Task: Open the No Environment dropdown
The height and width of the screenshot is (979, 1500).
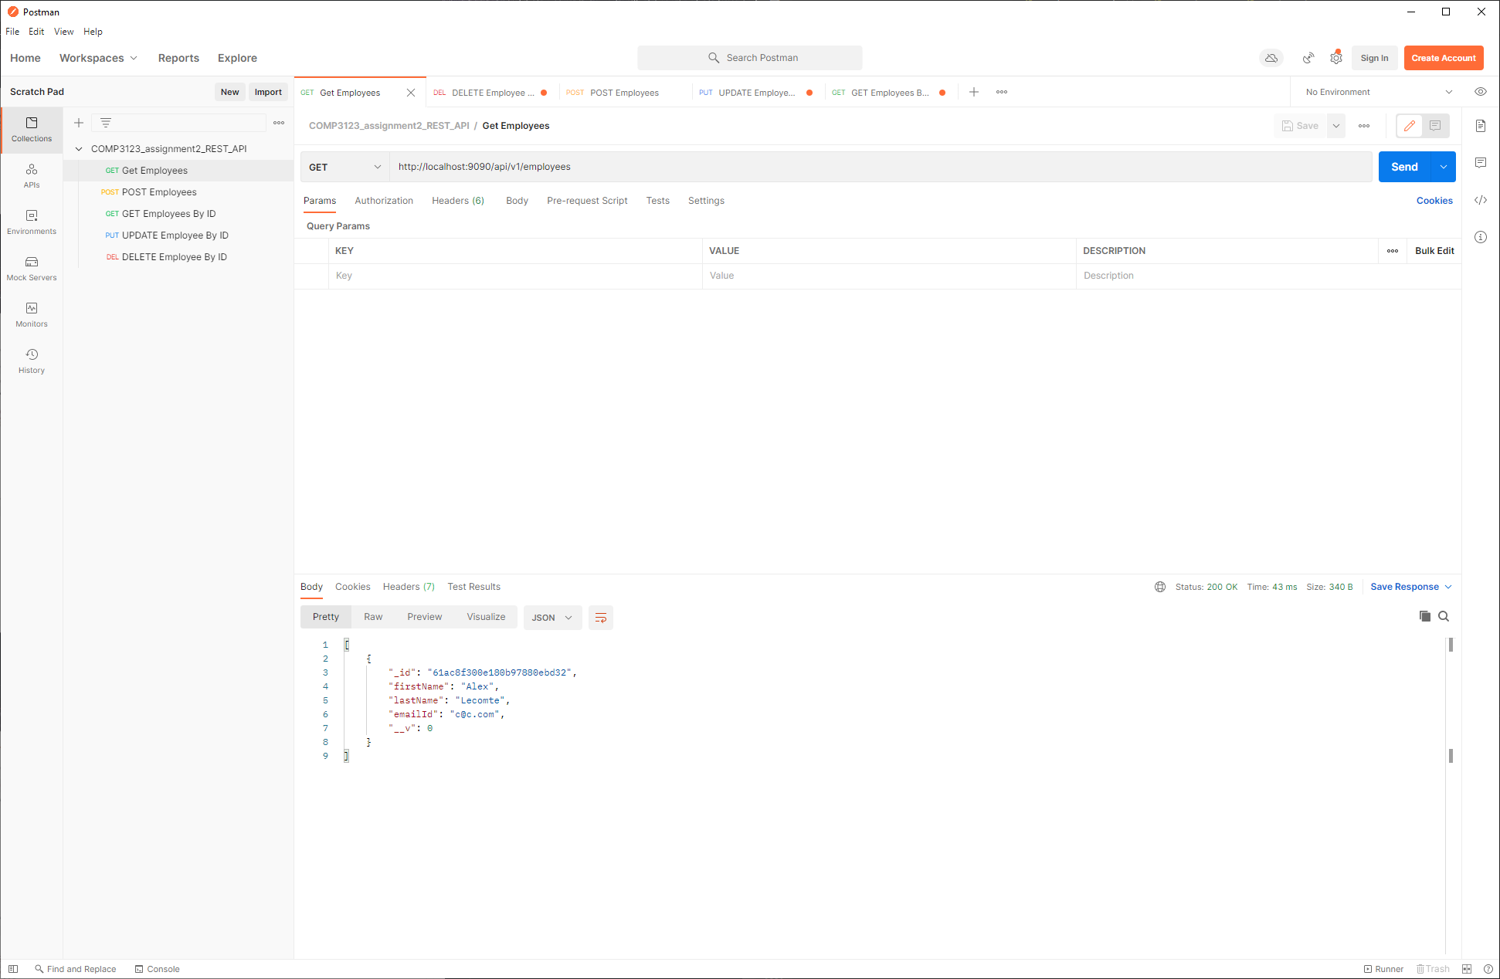Action: click(x=1375, y=91)
